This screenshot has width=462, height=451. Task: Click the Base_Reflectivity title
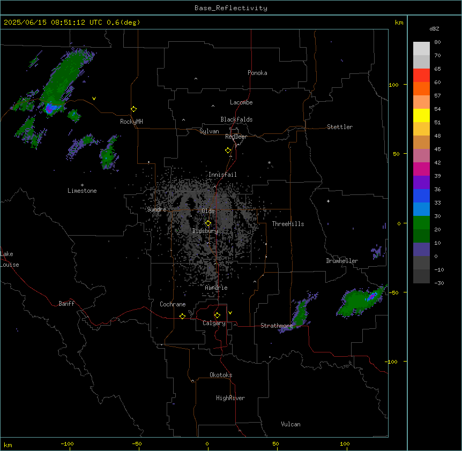coord(231,8)
